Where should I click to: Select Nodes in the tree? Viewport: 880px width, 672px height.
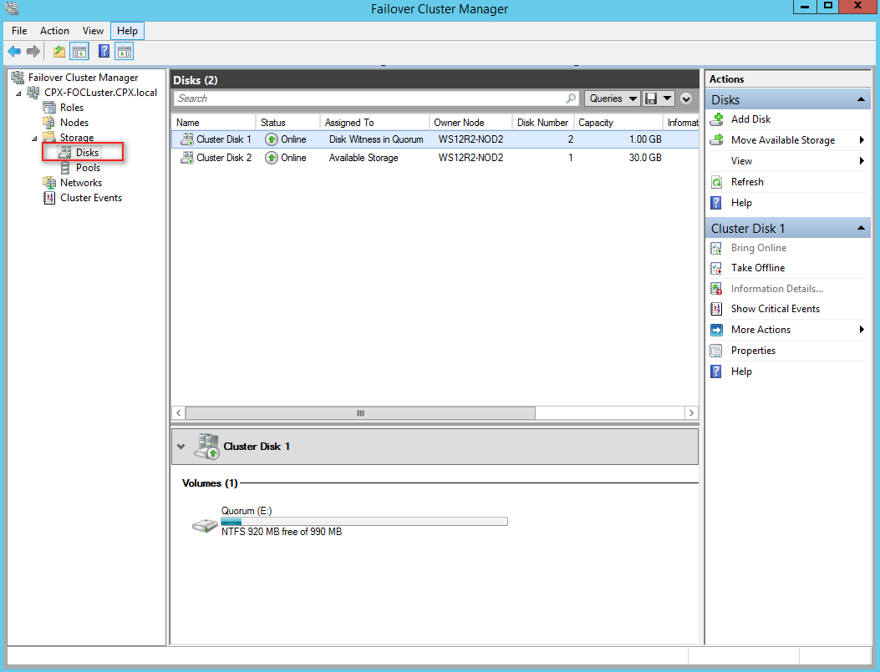[74, 123]
